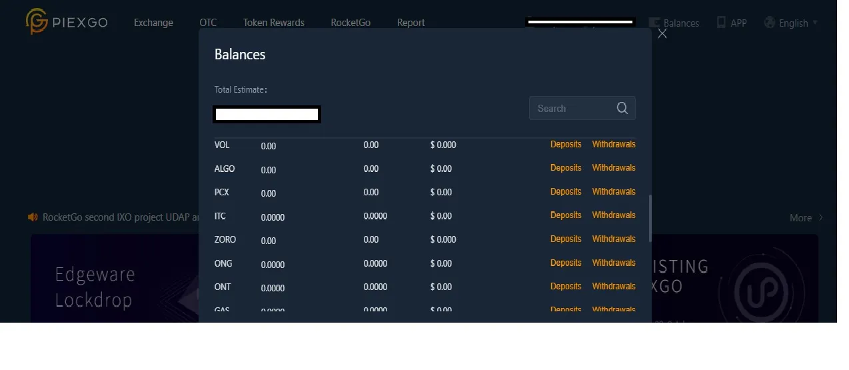Open Deposits for ONG
Viewport: 849px width, 370px height.
point(566,263)
